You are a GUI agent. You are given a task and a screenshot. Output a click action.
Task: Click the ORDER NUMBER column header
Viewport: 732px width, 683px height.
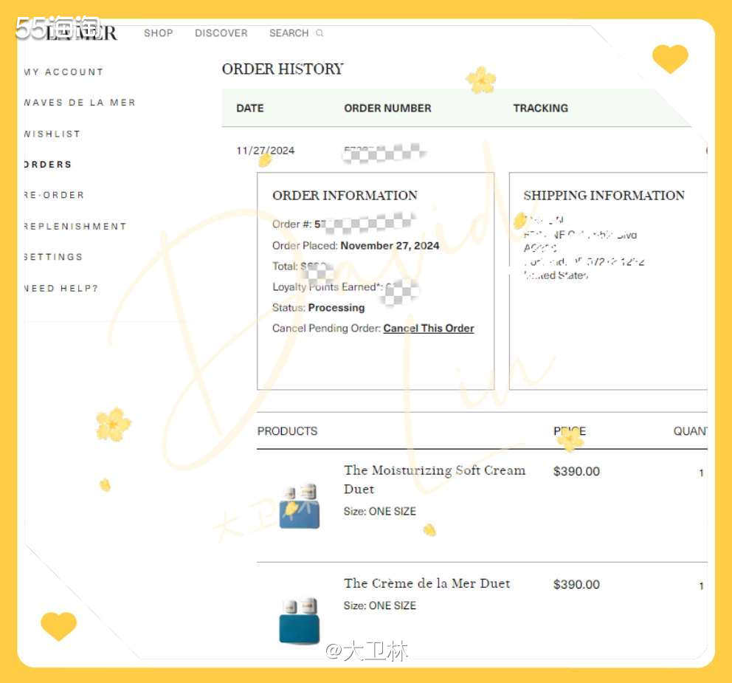(x=387, y=108)
